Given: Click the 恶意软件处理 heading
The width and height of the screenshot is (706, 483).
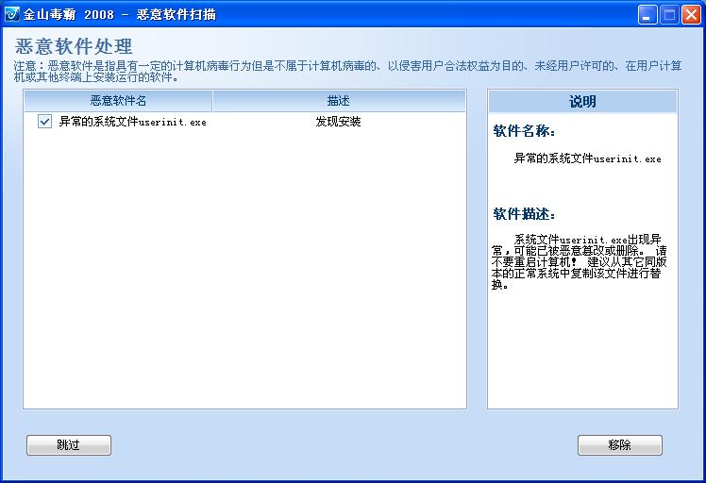Looking at the screenshot, I should [74, 46].
